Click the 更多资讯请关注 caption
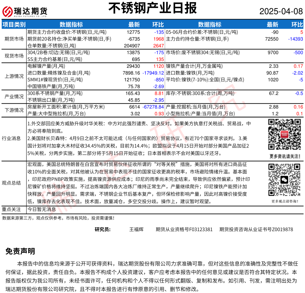 point(285,156)
